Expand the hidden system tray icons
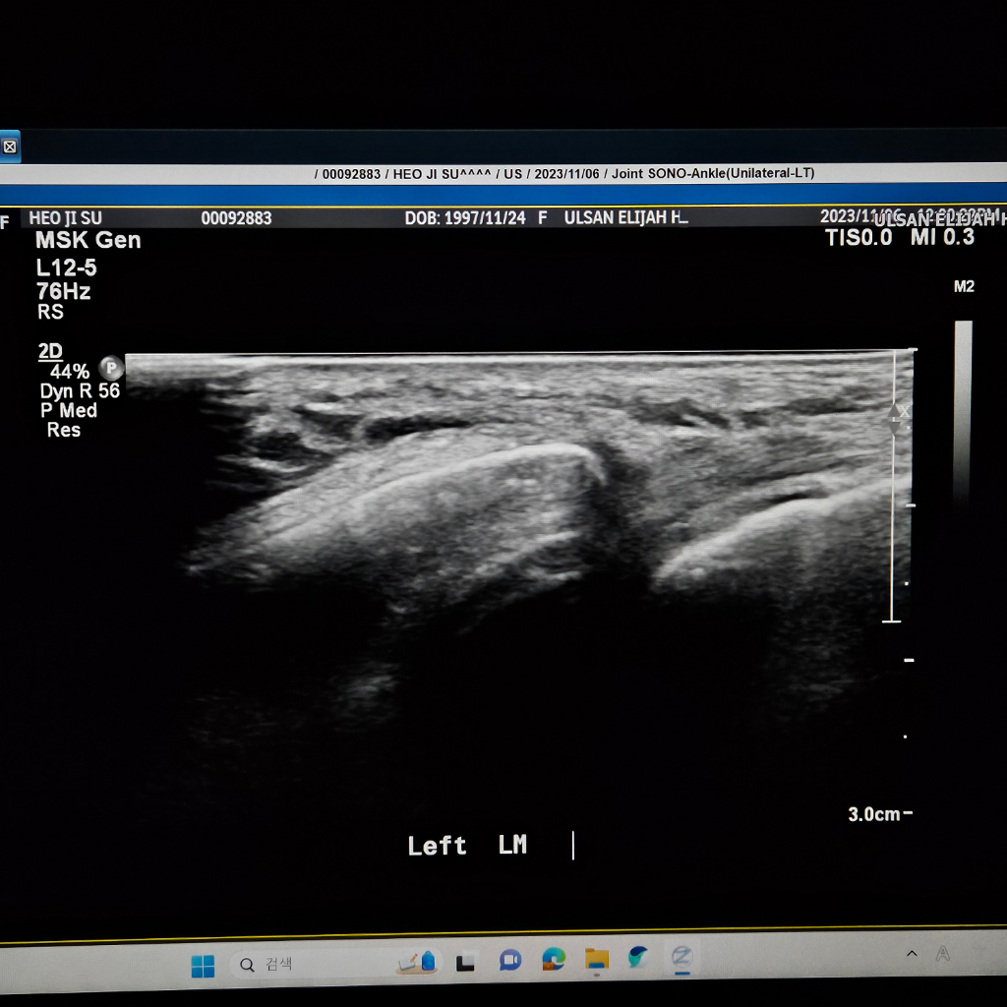This screenshot has height=1007, width=1007. point(912,954)
